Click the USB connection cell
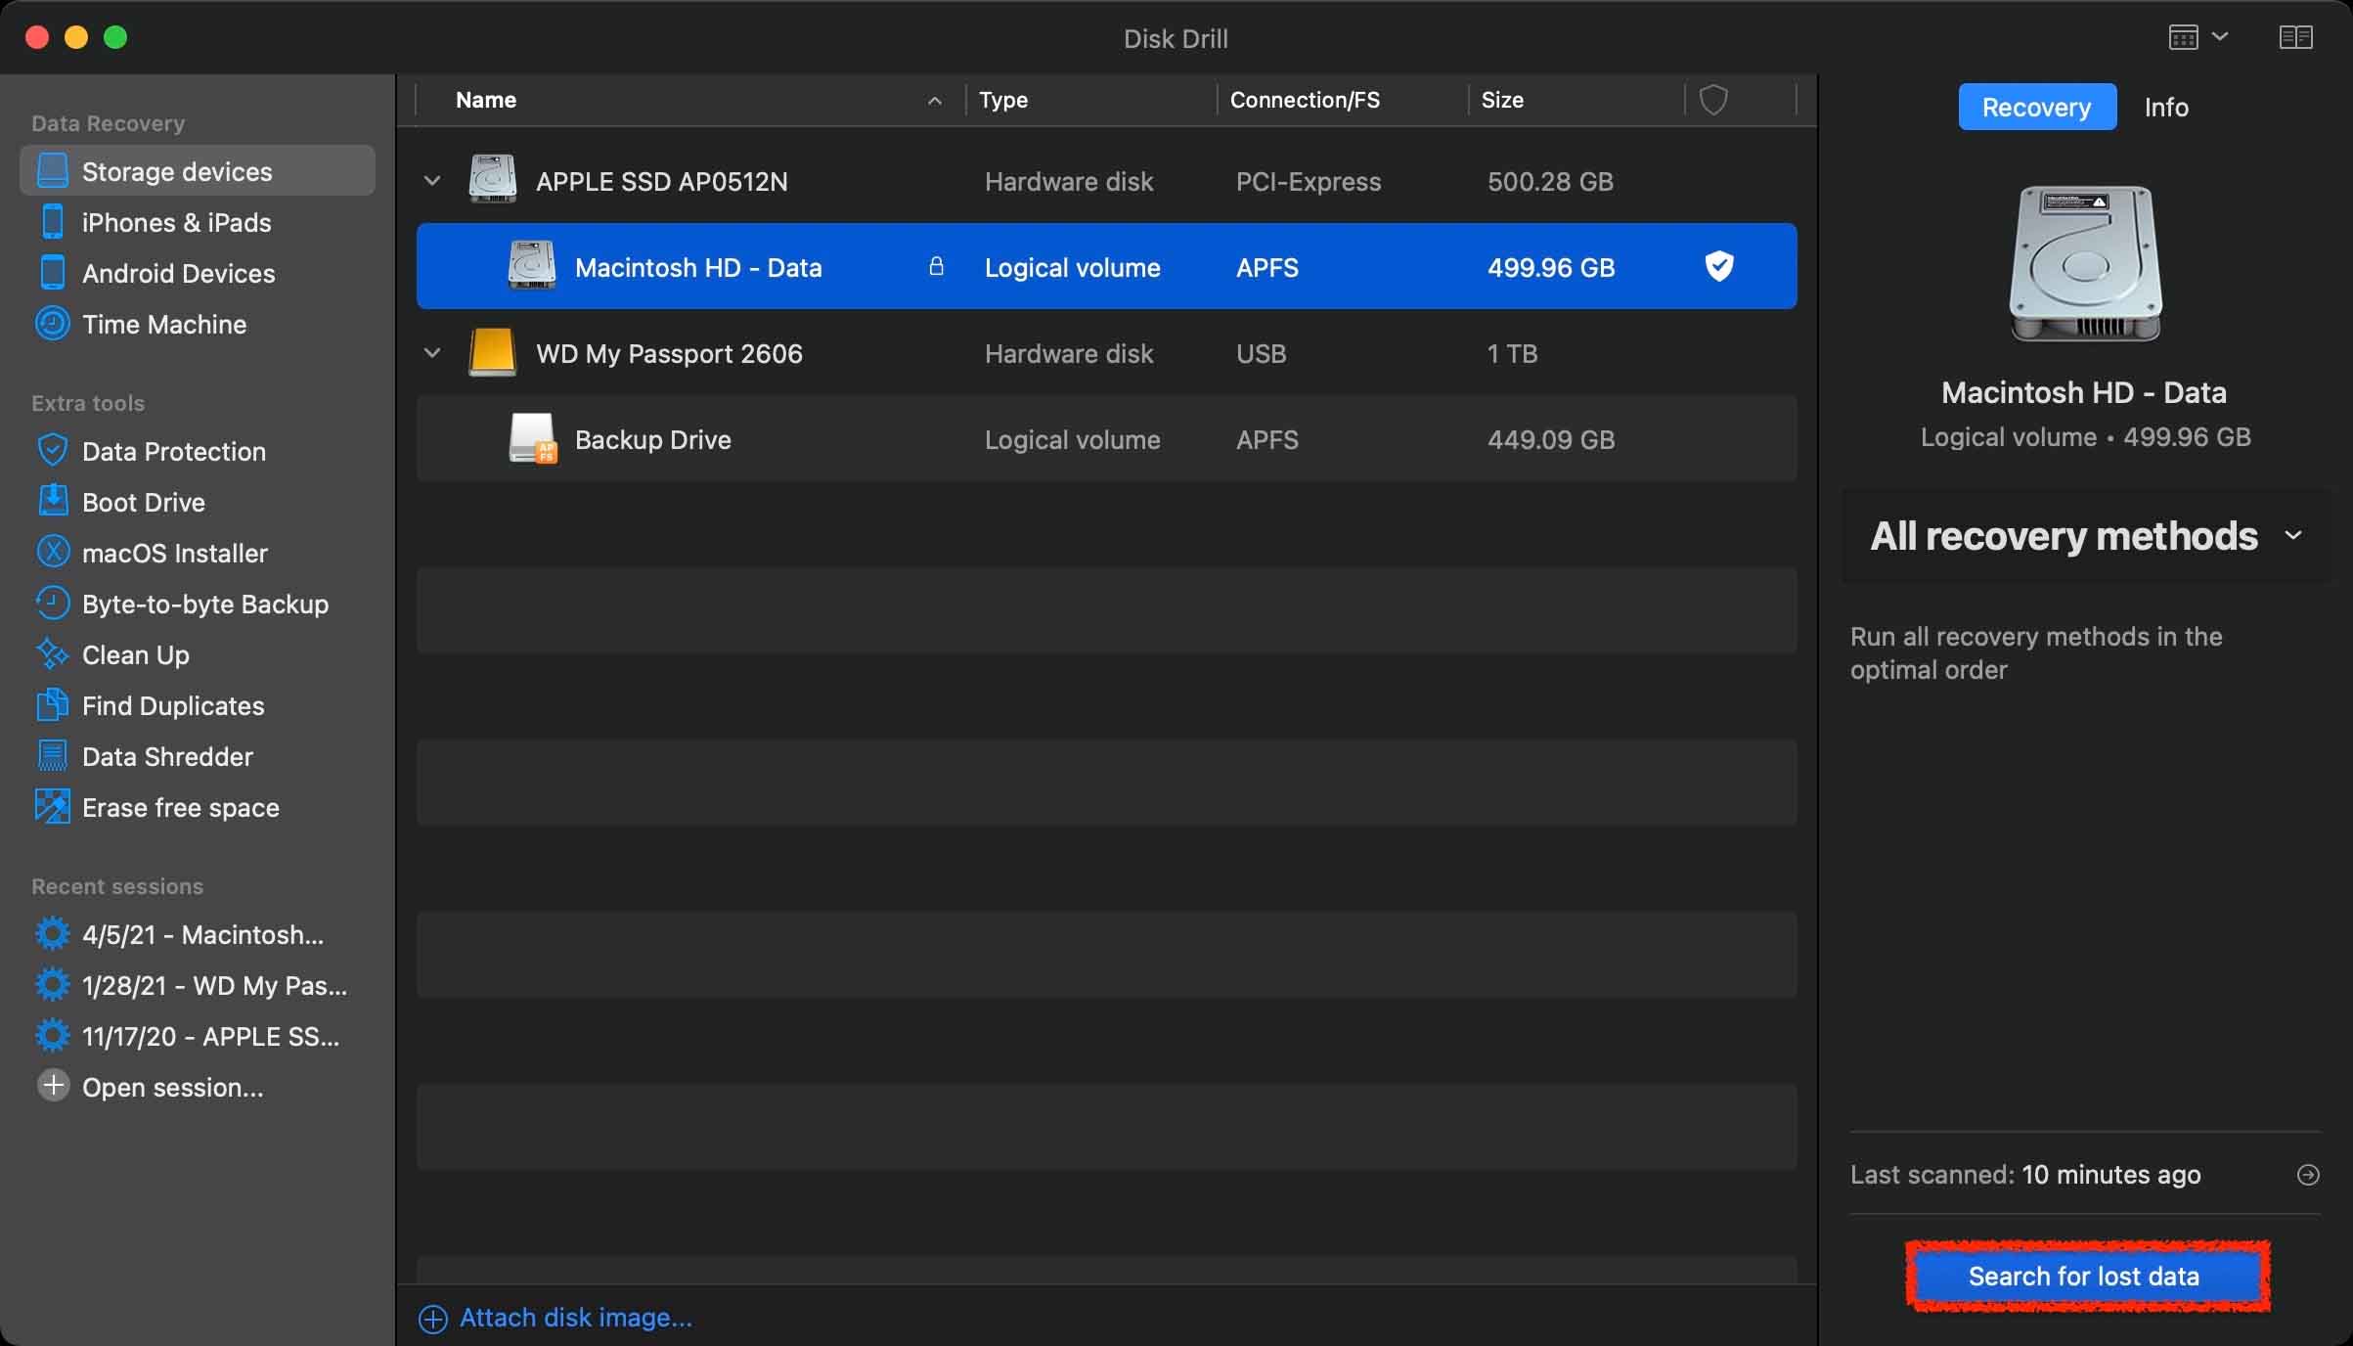 click(x=1261, y=354)
